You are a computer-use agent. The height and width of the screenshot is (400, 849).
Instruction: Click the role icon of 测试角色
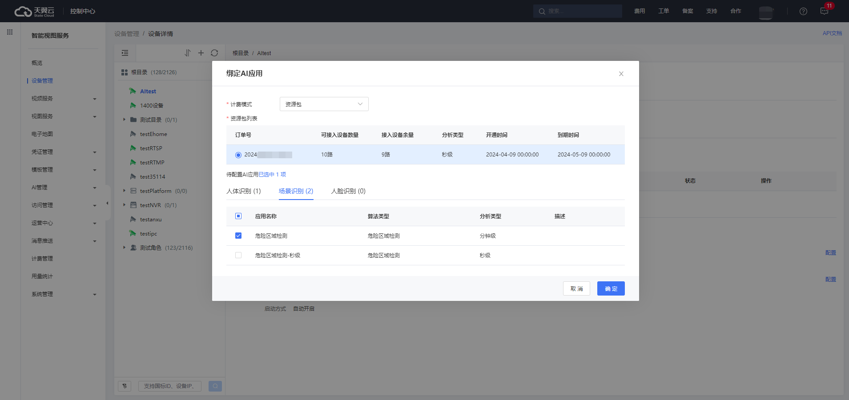pyautogui.click(x=133, y=248)
